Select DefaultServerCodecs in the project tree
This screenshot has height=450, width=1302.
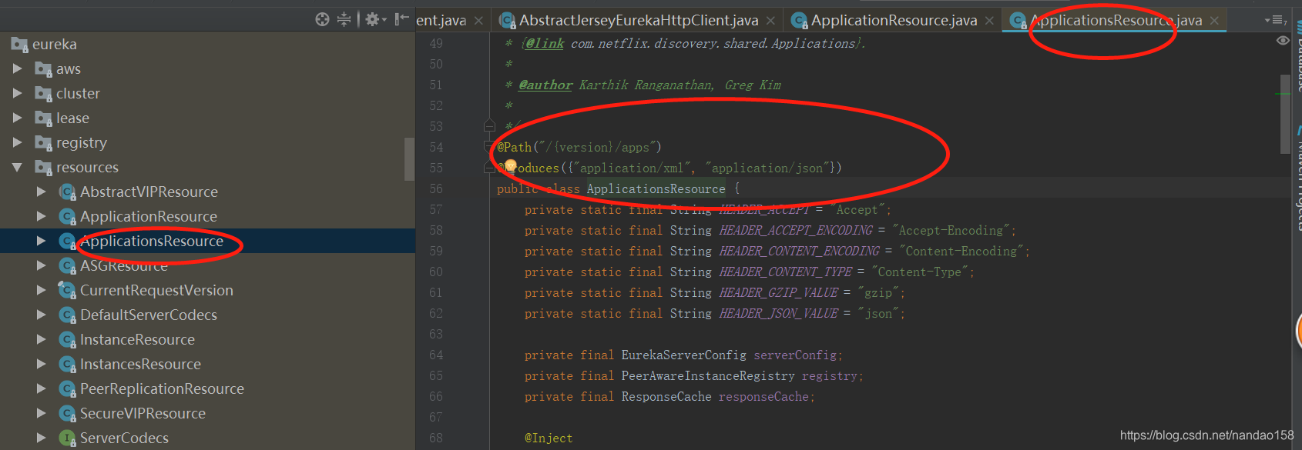click(x=149, y=315)
